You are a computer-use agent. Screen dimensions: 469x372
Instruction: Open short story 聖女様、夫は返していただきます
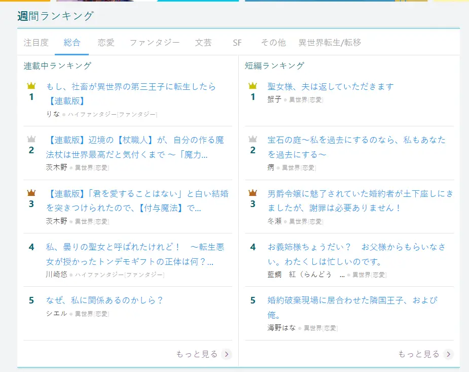[331, 87]
